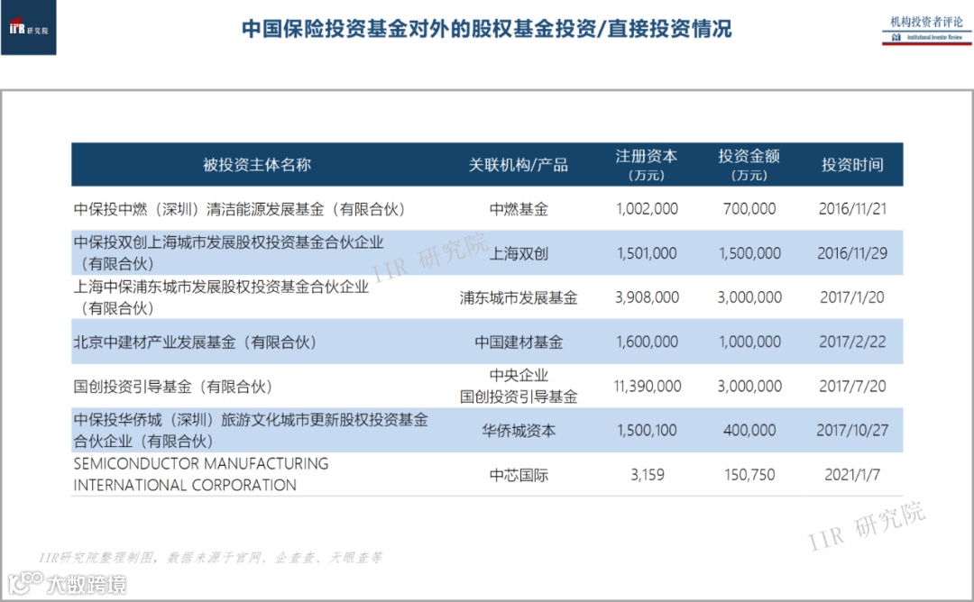The width and height of the screenshot is (974, 602).
Task: Select the date 2017/10/27
Action: (852, 430)
